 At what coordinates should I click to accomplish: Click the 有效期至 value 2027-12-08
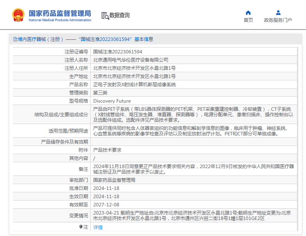pyautogui.click(x=106, y=205)
